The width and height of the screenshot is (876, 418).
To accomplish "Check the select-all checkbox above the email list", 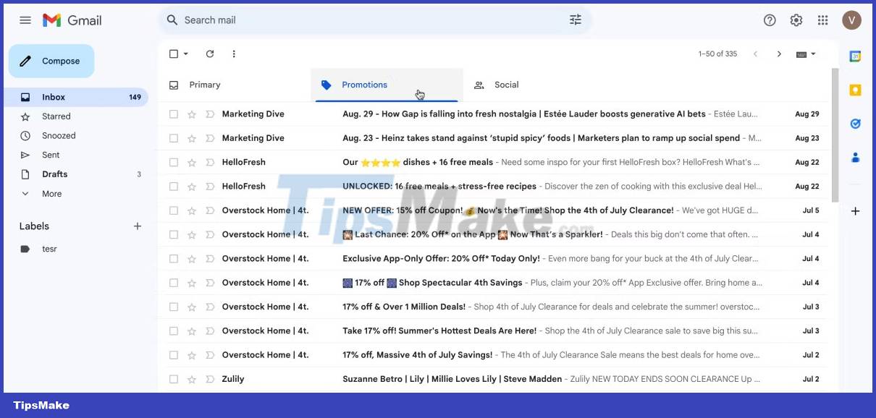I will [174, 54].
